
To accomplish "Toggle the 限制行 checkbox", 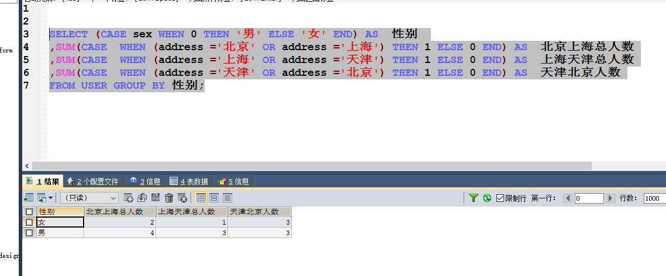I will [500, 198].
